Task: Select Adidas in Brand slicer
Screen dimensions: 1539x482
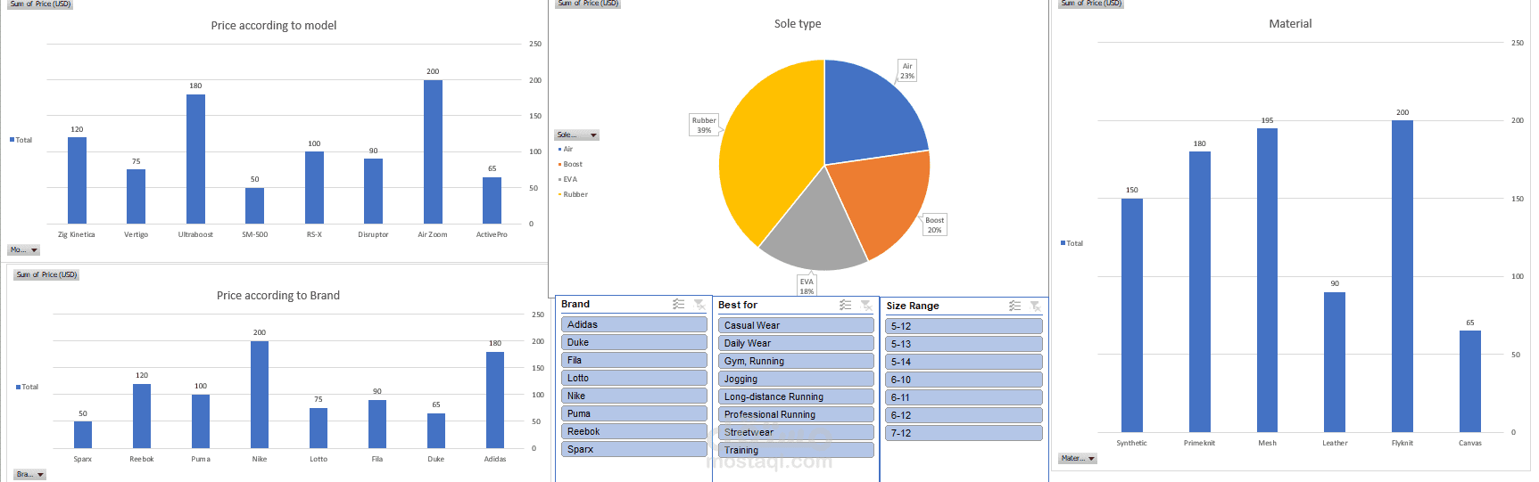Action: pyautogui.click(x=634, y=324)
